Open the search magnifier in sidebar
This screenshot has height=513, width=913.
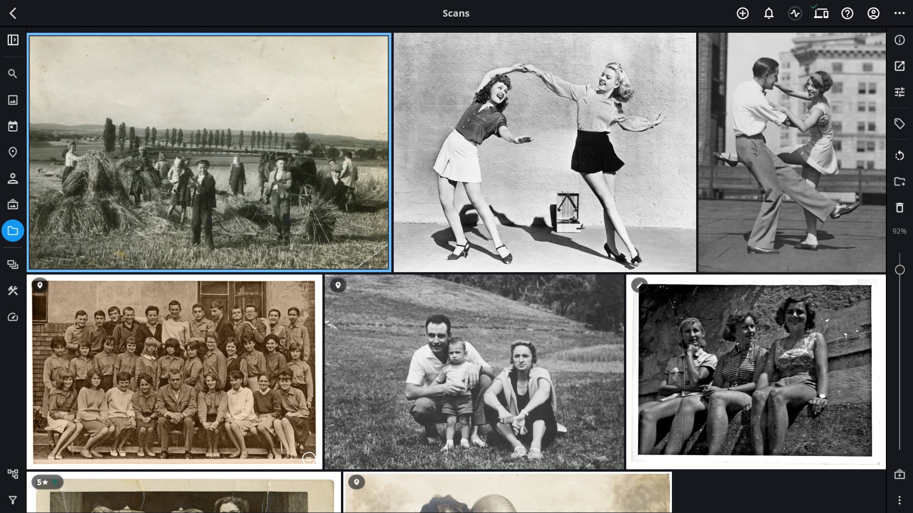(x=13, y=74)
